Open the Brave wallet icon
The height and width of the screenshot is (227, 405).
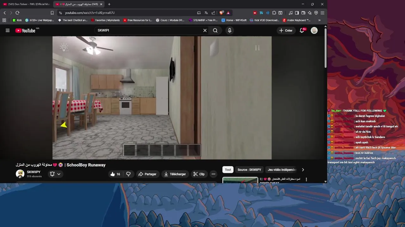pos(303,13)
